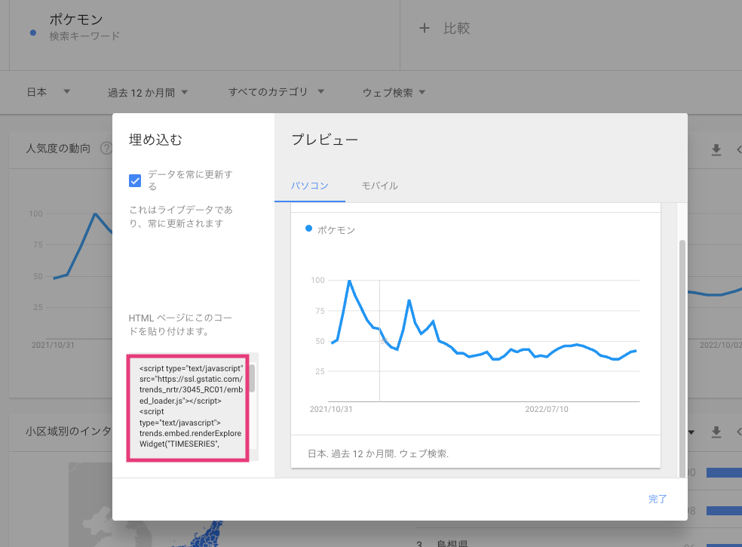Click the help icon next to 人気度の動向
The height and width of the screenshot is (547, 742).
tap(106, 149)
